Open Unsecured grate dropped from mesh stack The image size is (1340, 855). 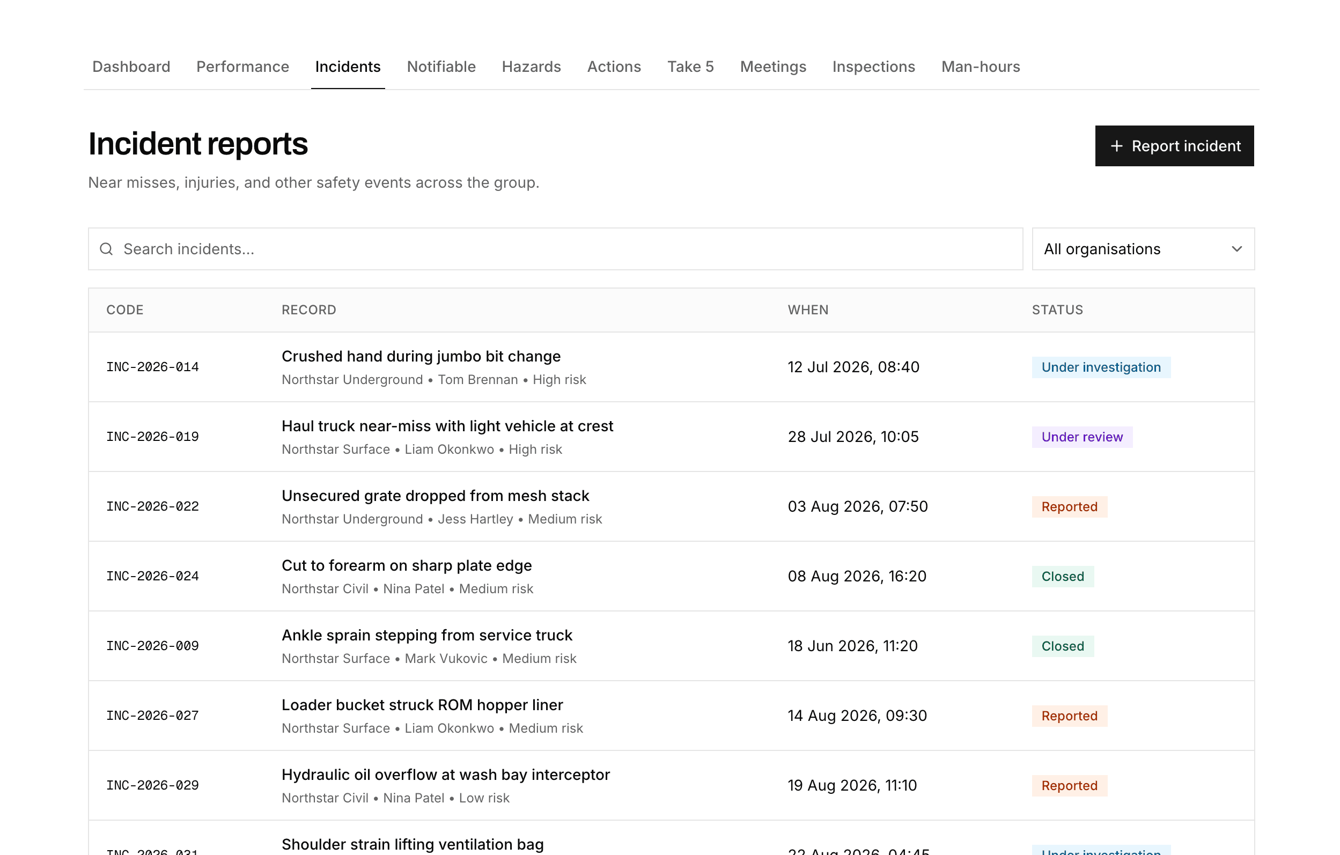435,496
